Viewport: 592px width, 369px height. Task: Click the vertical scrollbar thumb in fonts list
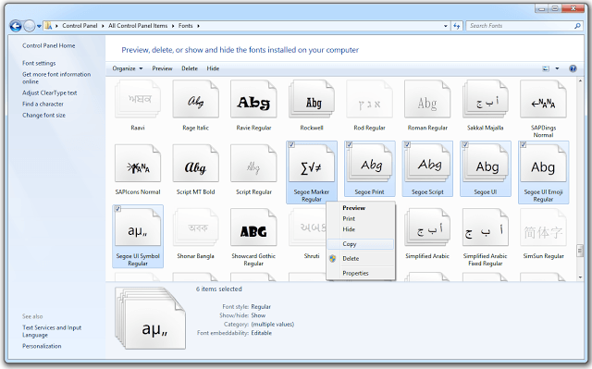coord(580,251)
